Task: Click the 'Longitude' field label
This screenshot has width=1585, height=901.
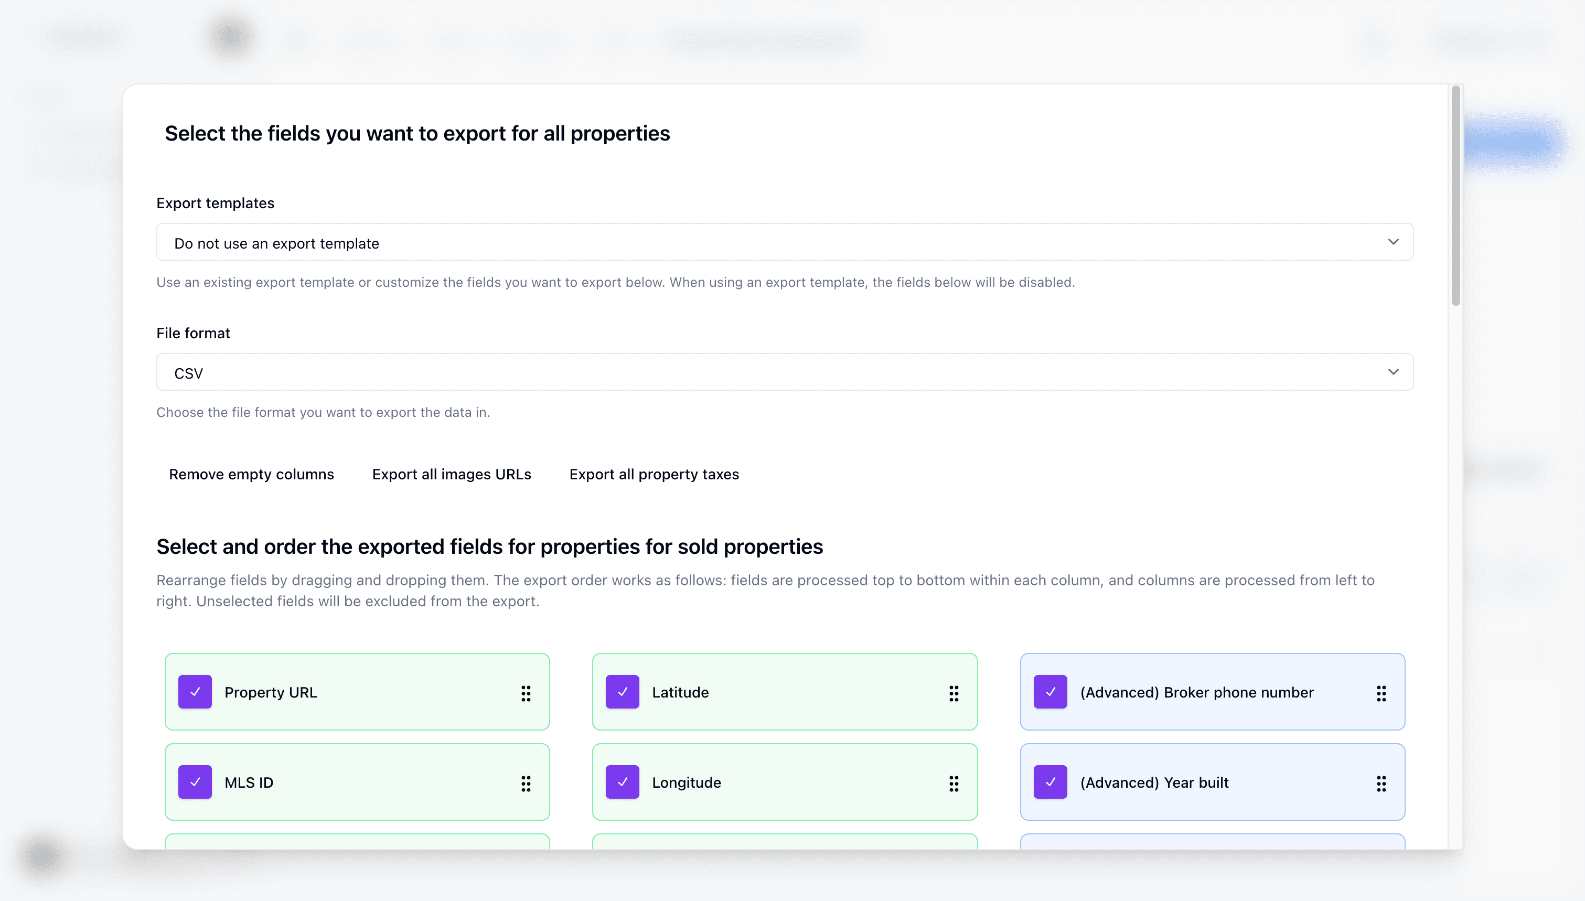Action: [686, 783]
